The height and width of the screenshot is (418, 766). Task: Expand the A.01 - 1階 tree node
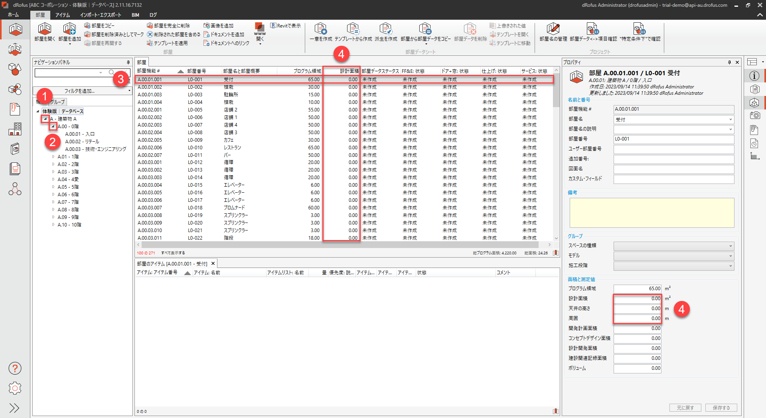(53, 157)
